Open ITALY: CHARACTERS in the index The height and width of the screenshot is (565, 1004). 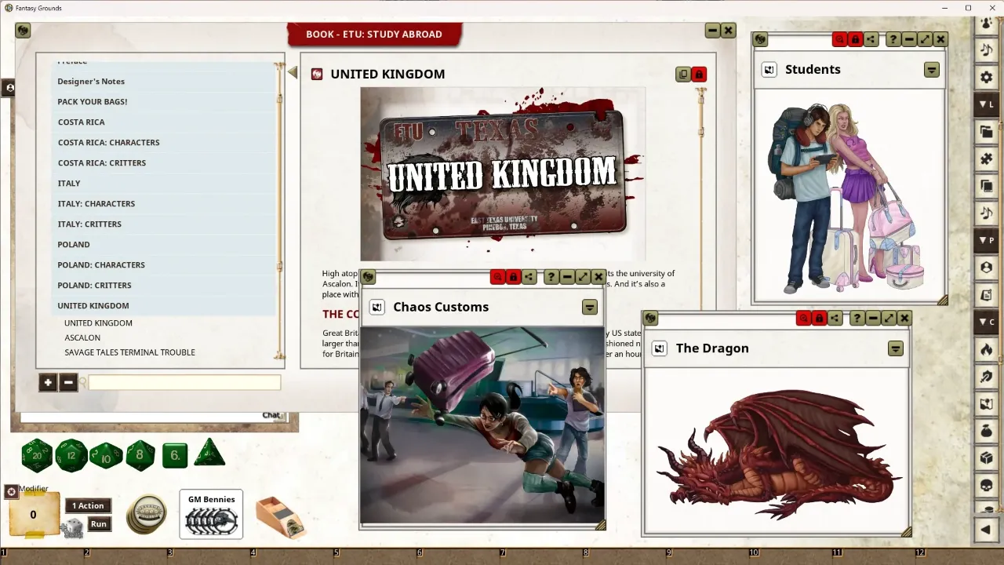point(164,204)
